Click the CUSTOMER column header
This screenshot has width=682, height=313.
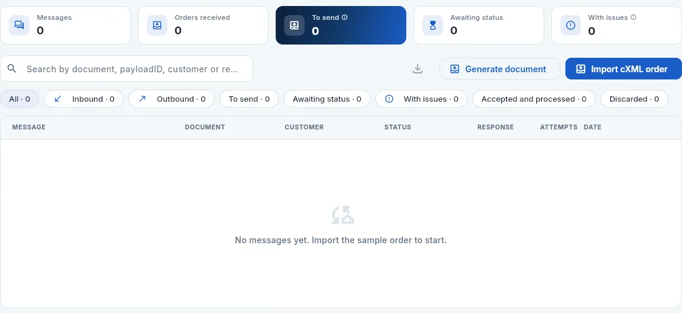click(x=304, y=128)
